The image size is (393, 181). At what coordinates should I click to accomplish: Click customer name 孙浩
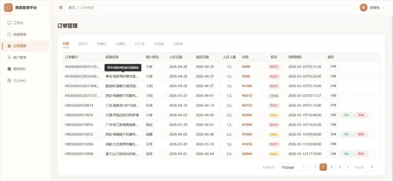point(149,106)
